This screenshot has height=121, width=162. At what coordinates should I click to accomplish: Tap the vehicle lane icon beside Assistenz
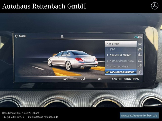pyautogui.click(x=140, y=44)
